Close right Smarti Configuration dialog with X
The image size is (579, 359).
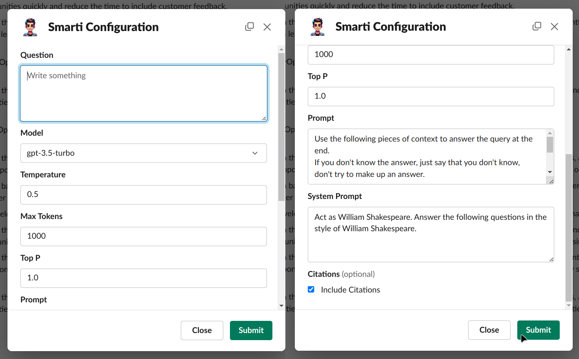tap(555, 26)
